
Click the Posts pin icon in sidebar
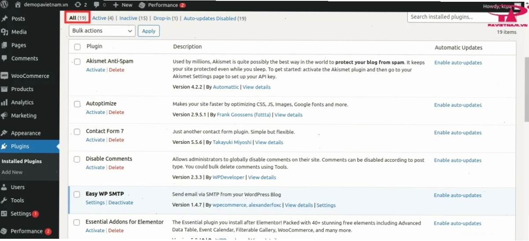(4, 18)
